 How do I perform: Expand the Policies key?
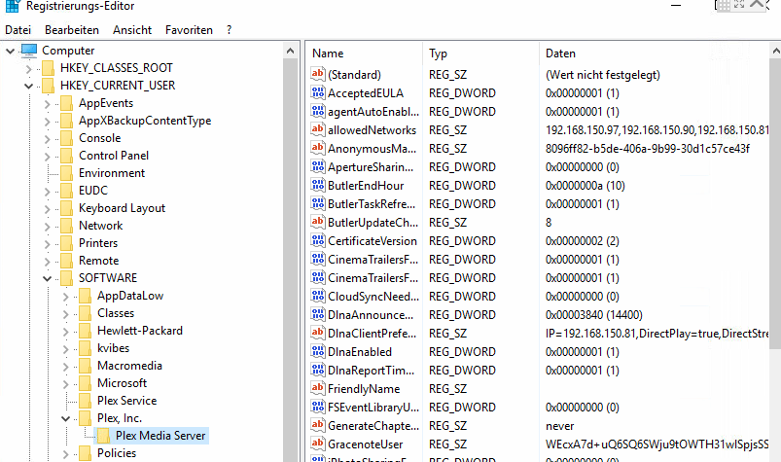65,454
